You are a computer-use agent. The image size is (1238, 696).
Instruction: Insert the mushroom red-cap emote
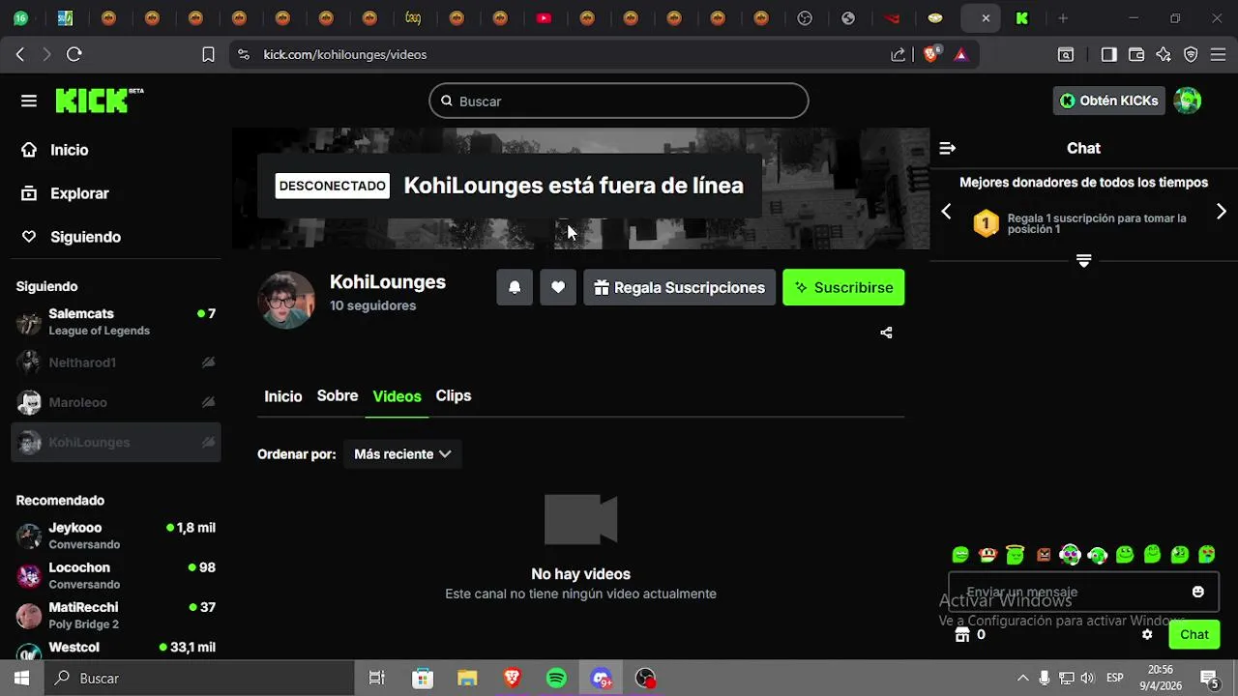[x=987, y=555]
